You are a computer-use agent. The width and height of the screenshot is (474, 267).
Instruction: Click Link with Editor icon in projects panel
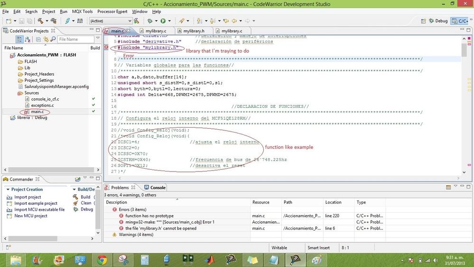[x=46, y=39]
